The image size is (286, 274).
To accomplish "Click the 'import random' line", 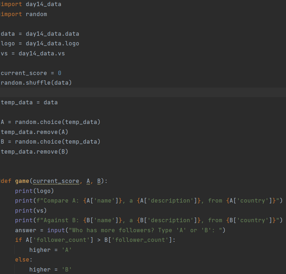I will coord(24,14).
